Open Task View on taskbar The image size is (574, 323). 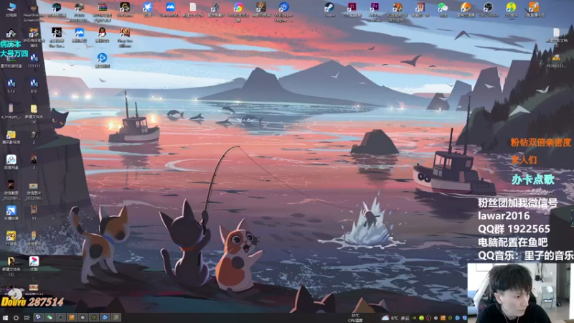27,317
